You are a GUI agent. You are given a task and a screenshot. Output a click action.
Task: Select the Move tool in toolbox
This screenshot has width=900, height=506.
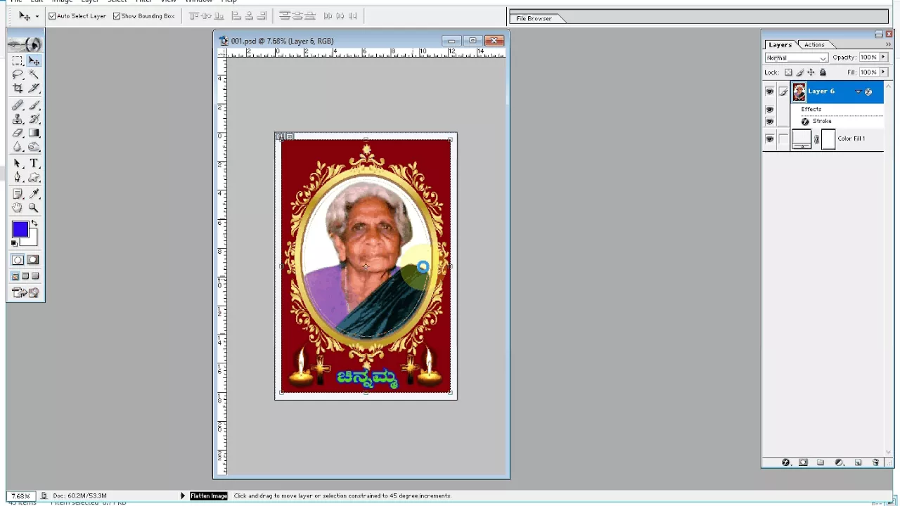click(x=34, y=61)
